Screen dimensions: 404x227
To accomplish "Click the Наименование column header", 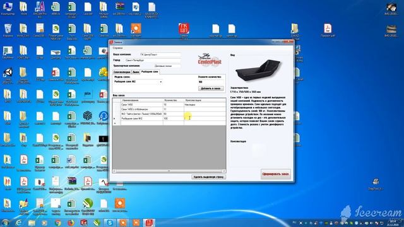I will point(142,100).
